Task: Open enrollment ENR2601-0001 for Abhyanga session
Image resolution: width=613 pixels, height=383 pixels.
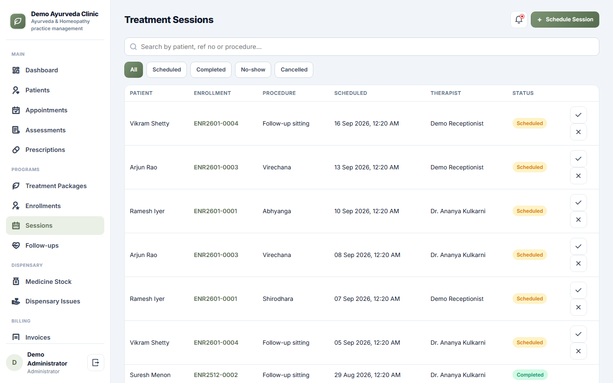Action: pos(215,211)
